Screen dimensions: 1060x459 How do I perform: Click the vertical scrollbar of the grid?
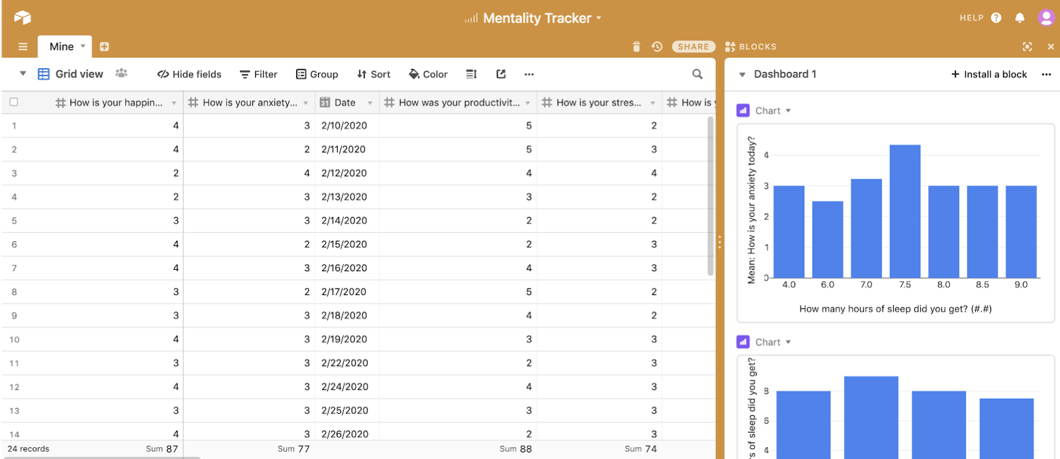(x=710, y=196)
